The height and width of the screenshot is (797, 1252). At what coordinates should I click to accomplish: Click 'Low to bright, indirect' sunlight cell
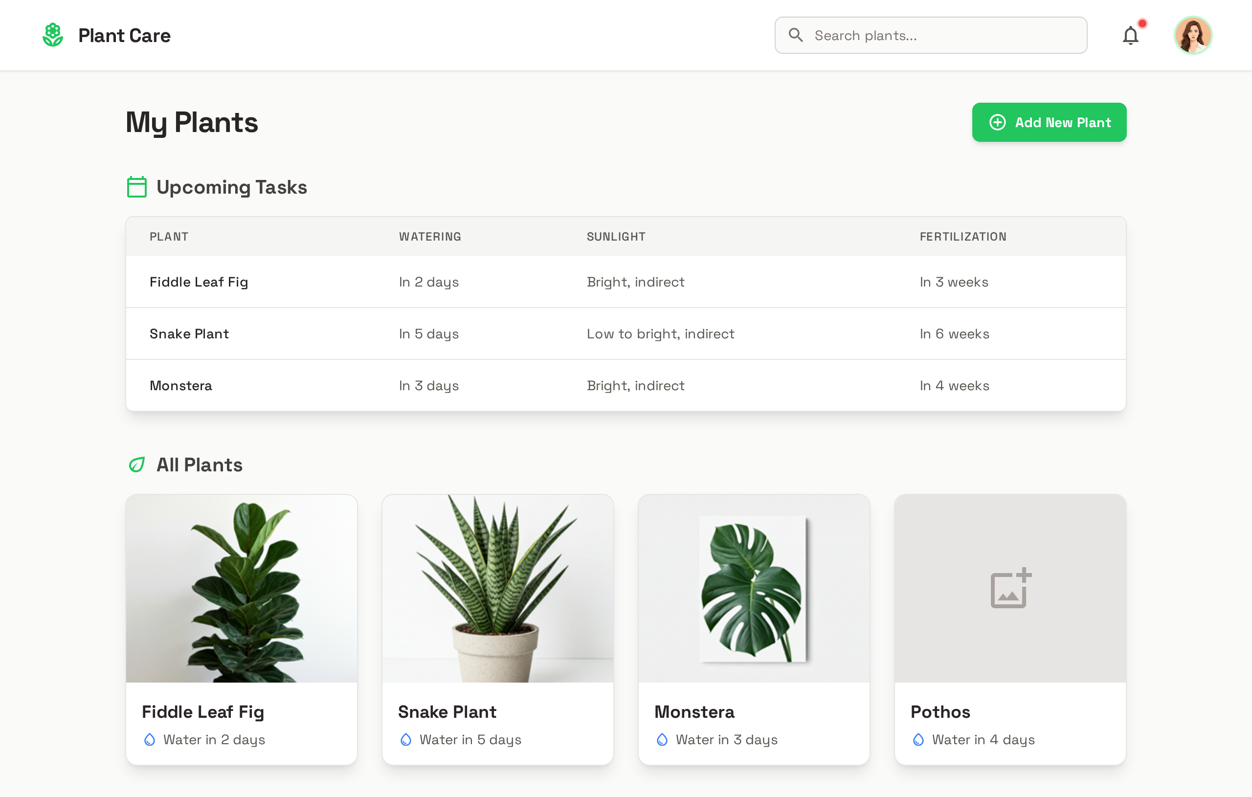(661, 334)
